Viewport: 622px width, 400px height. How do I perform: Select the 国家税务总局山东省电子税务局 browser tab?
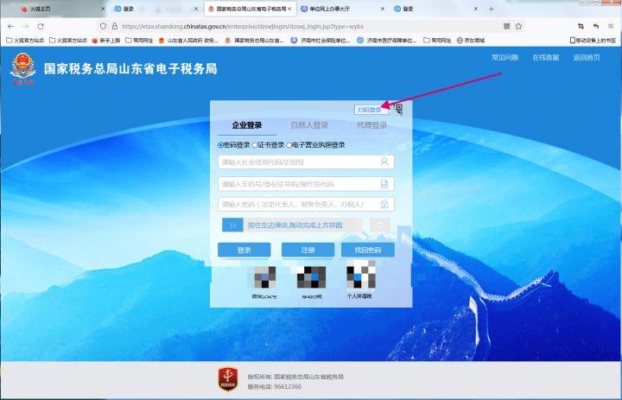[x=250, y=9]
